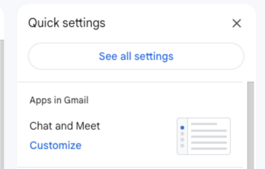Click the bottom grey dot in preview sidebar
This screenshot has width=265, height=169.
click(x=182, y=146)
